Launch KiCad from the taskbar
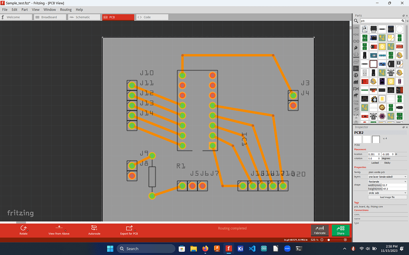 (x=240, y=248)
